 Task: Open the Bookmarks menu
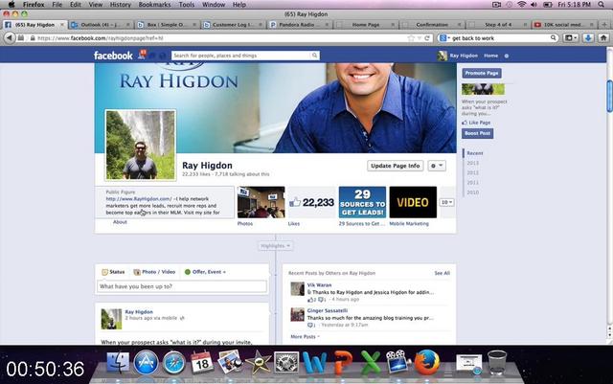coord(154,5)
